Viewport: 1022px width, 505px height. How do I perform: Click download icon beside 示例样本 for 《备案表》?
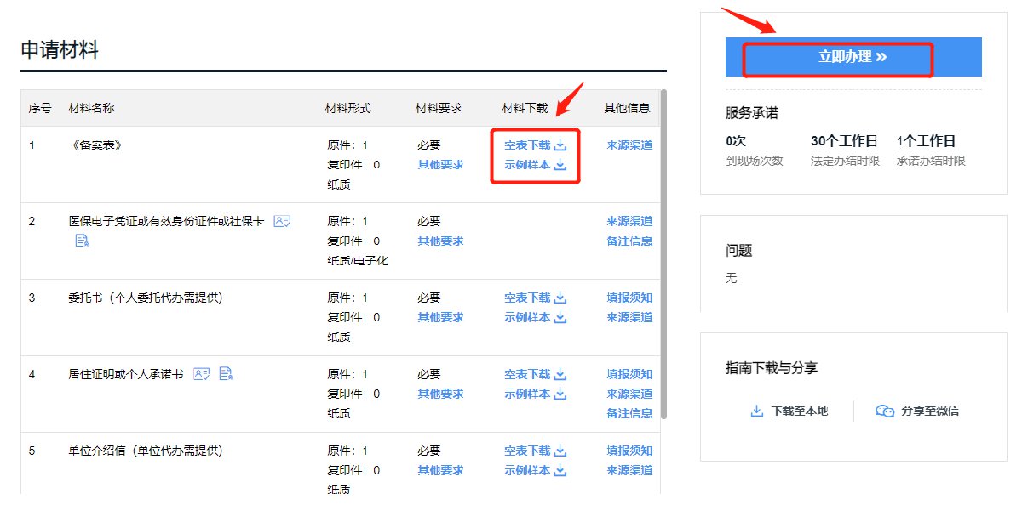click(560, 165)
